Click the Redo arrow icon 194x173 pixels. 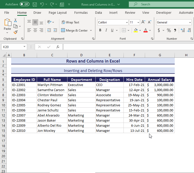pos(52,4)
